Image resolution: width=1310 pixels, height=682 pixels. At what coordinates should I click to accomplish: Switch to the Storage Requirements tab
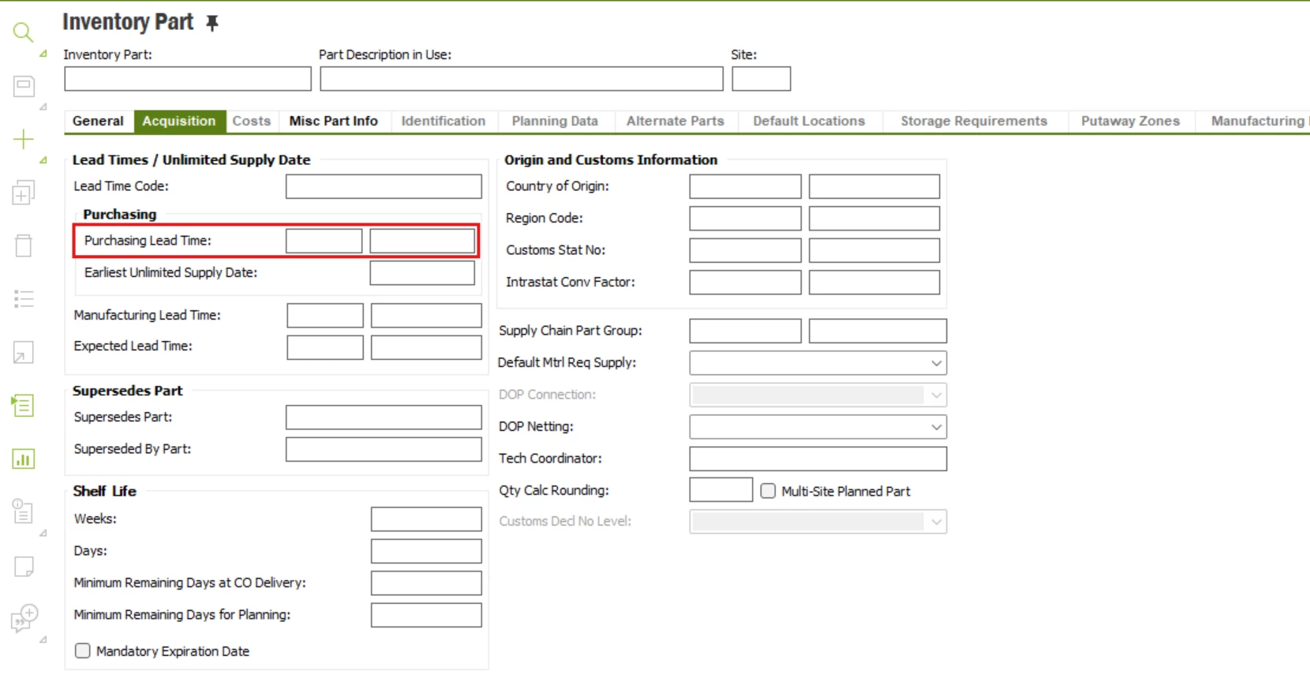(974, 121)
